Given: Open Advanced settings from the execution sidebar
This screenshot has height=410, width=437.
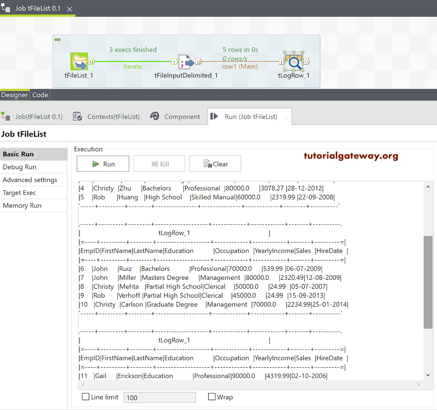Looking at the screenshot, I should [30, 179].
